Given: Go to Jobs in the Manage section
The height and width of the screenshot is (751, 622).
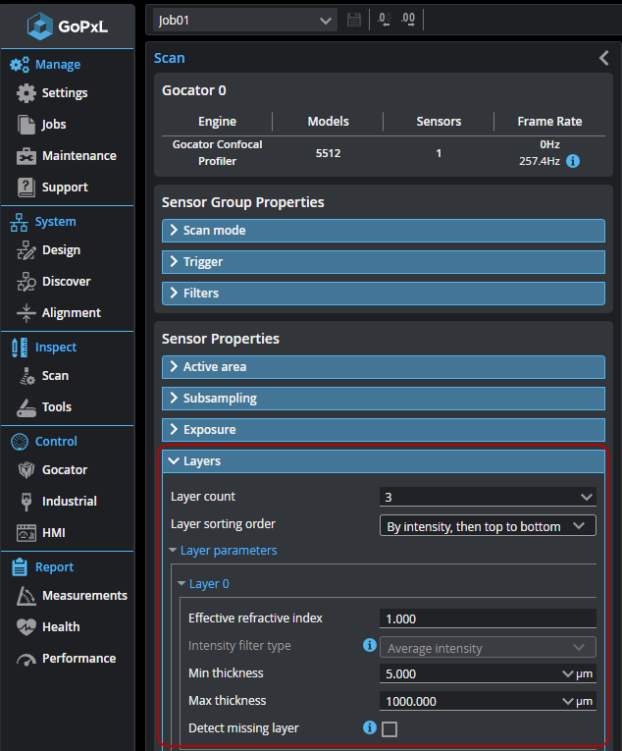Looking at the screenshot, I should tap(54, 125).
